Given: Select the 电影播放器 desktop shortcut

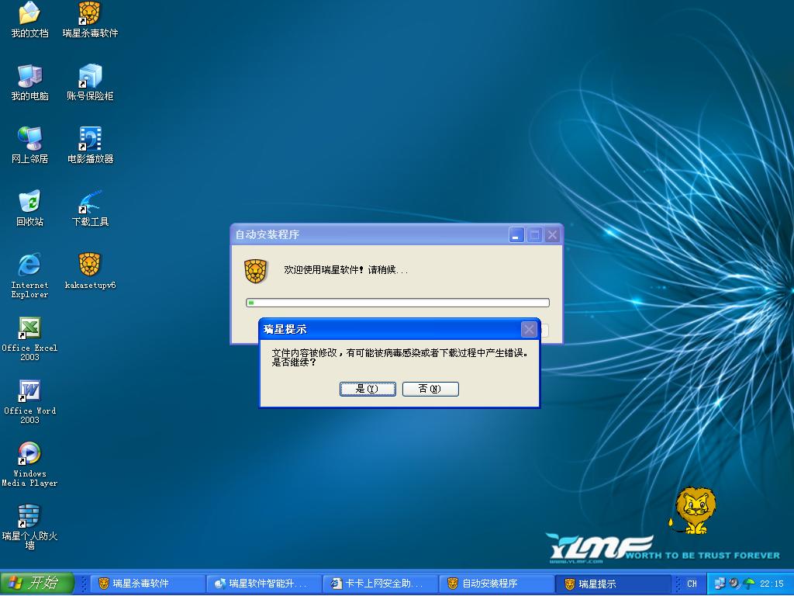Looking at the screenshot, I should pyautogui.click(x=90, y=145).
